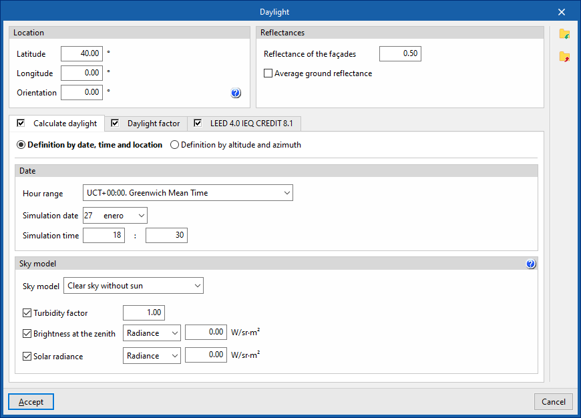The image size is (581, 418).
Task: Click the Accept button
Action: 31,402
